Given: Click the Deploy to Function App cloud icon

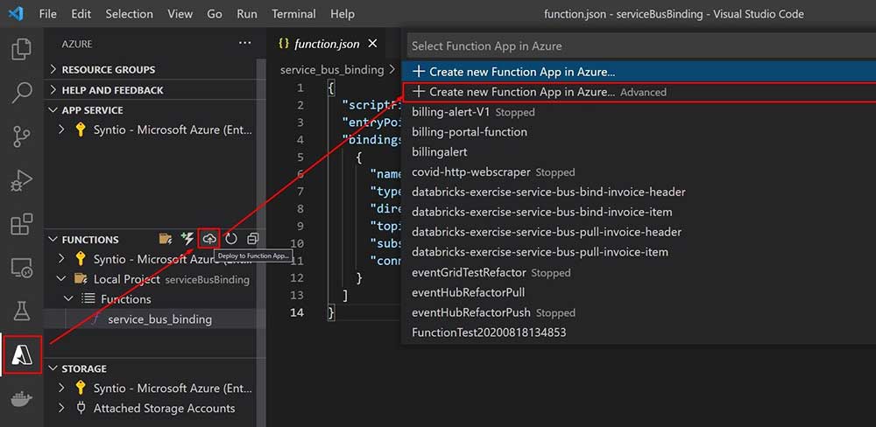Looking at the screenshot, I should 209,239.
